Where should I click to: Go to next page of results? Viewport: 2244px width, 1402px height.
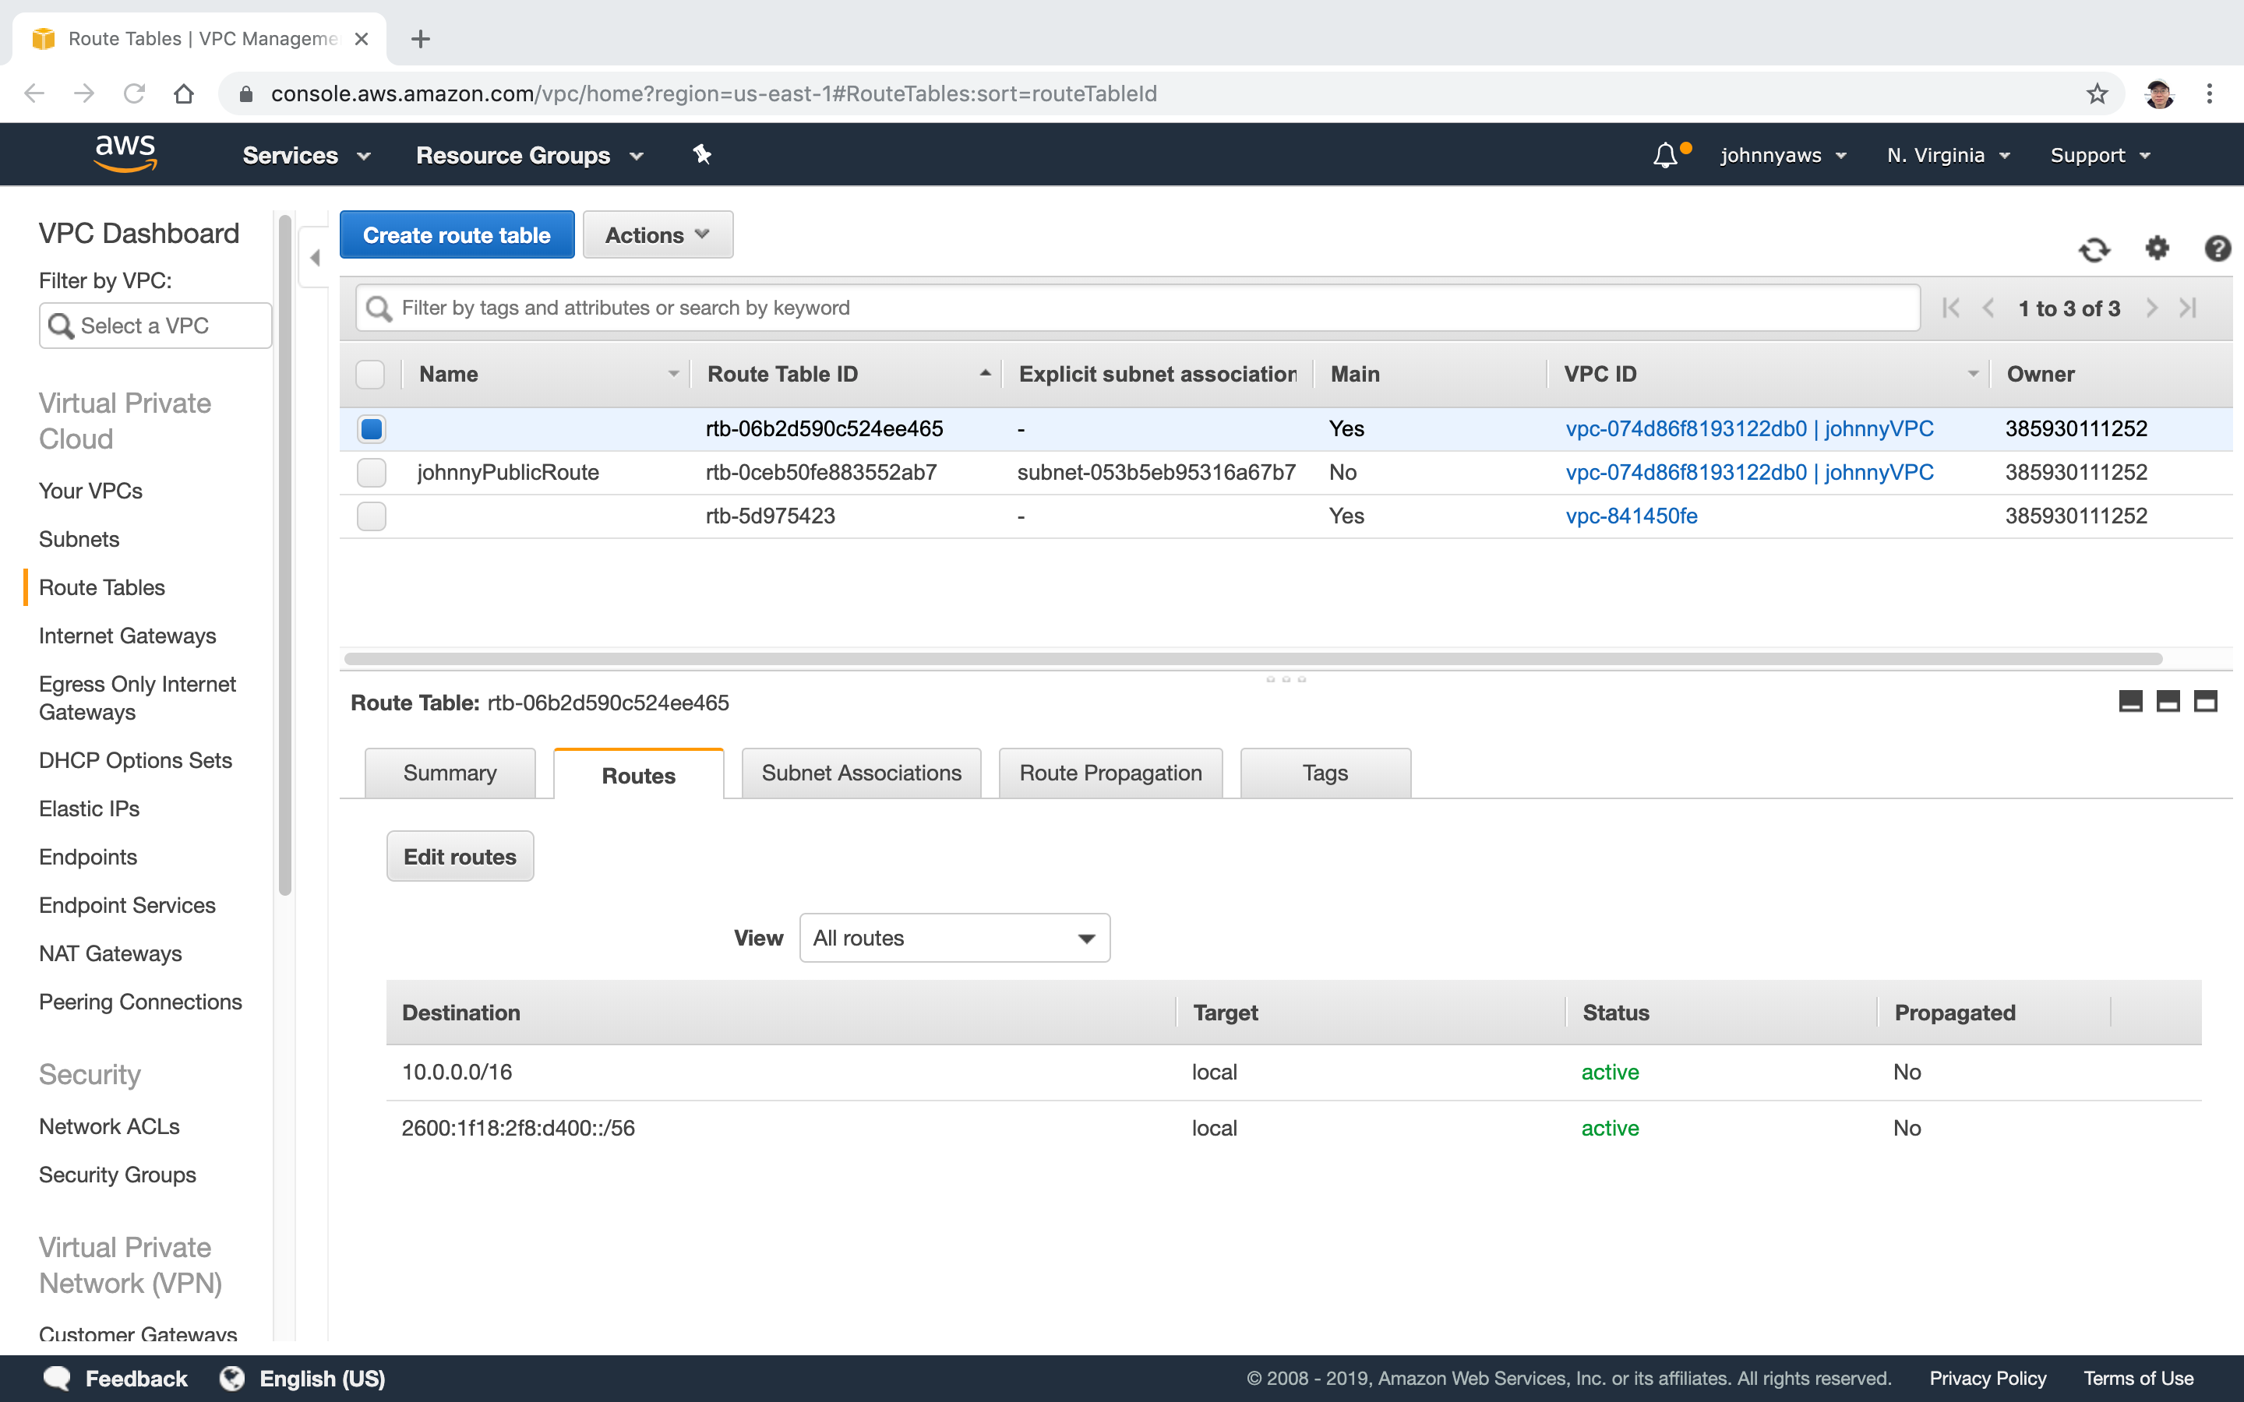coord(2152,308)
